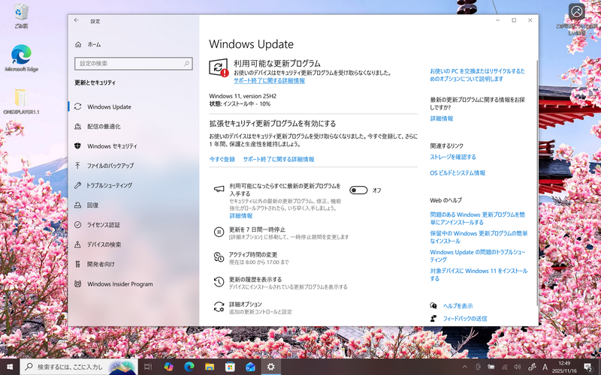This screenshot has width=601, height=375.
Task: Click 今すぐ登録 link
Action: coord(222,159)
